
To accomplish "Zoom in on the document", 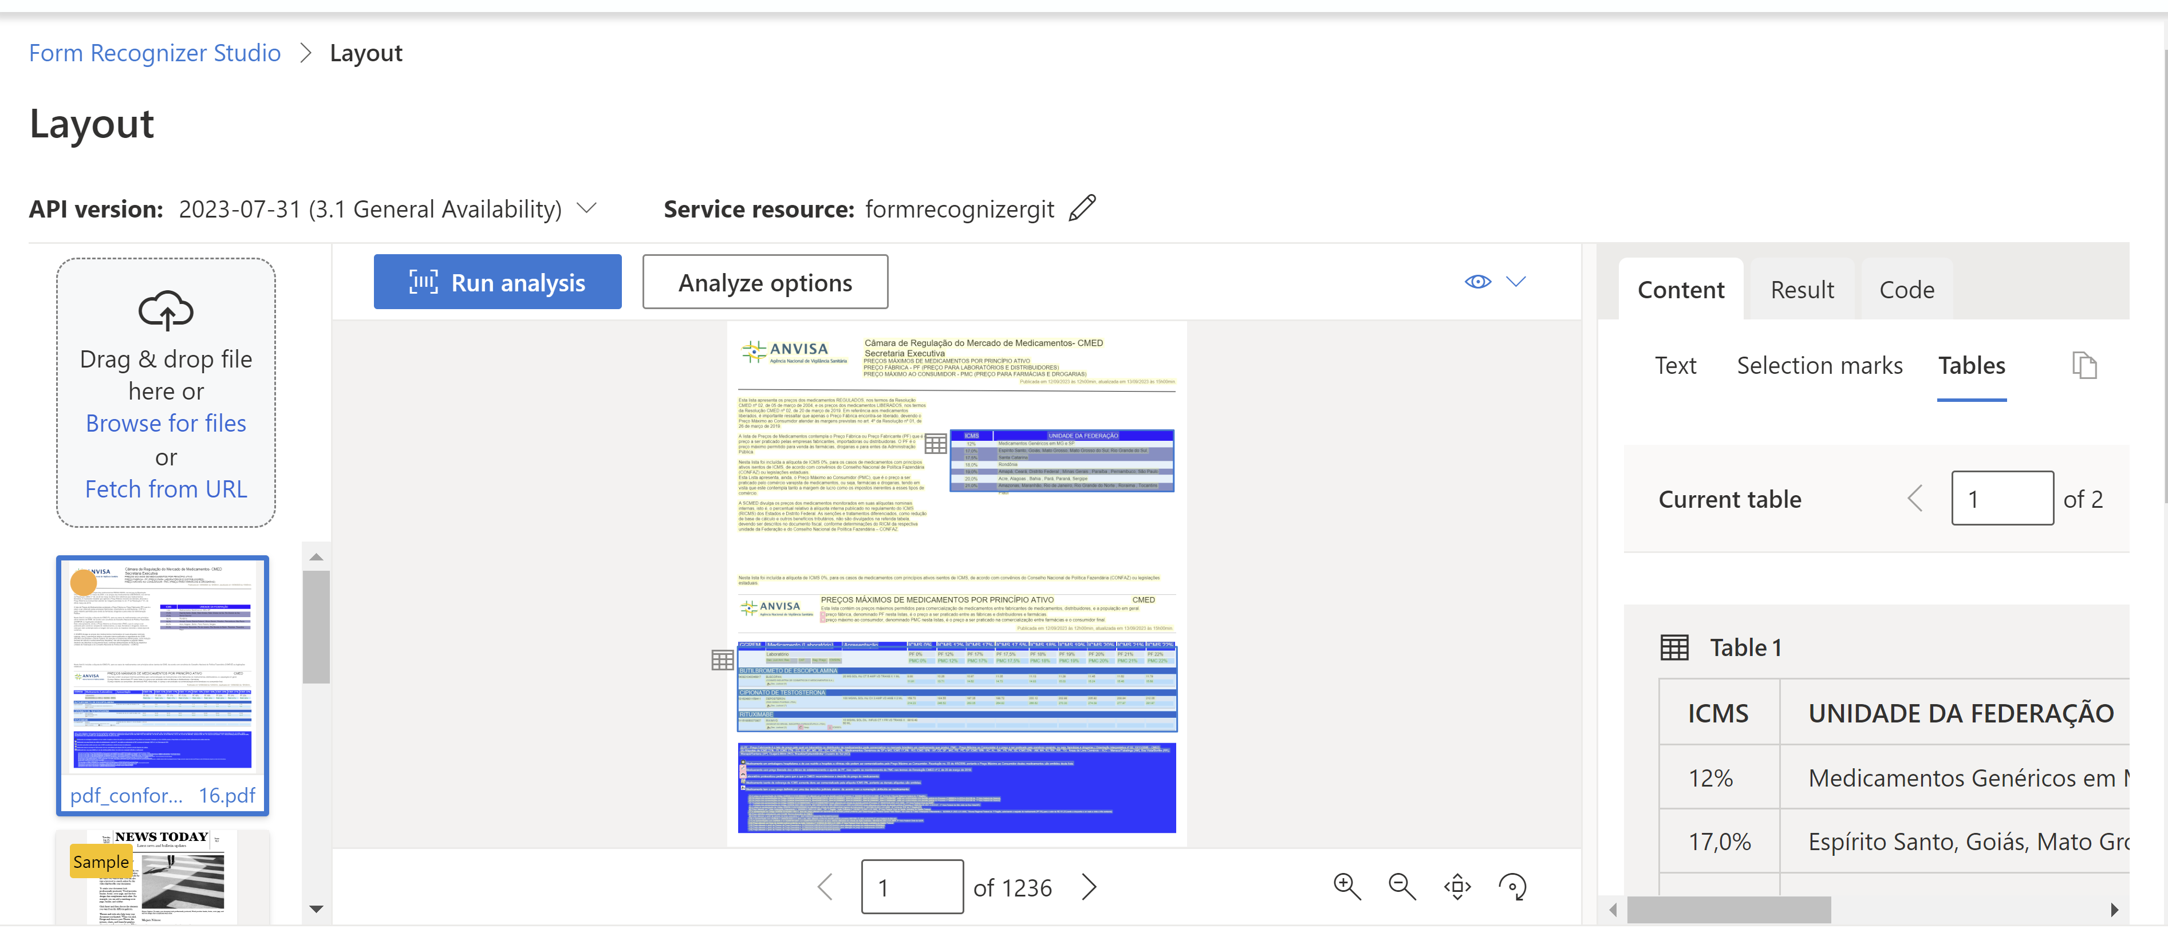I will (x=1347, y=887).
